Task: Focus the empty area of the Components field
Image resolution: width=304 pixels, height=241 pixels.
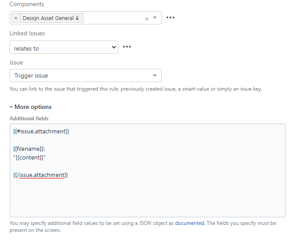Action: (114, 18)
